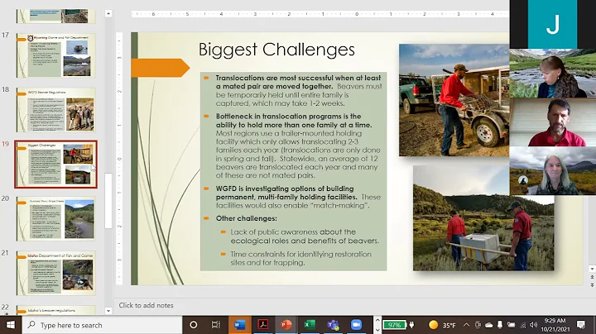Click the power plug charging icon
Screen dimensions: 596x334
411,325
